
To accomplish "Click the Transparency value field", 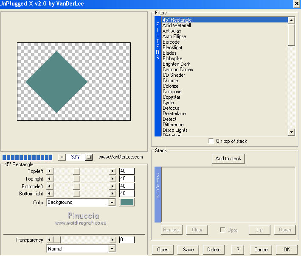I will click(x=127, y=239).
